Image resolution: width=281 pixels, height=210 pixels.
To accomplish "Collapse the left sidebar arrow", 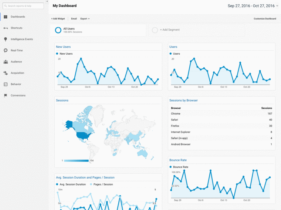I will click(47, 2).
